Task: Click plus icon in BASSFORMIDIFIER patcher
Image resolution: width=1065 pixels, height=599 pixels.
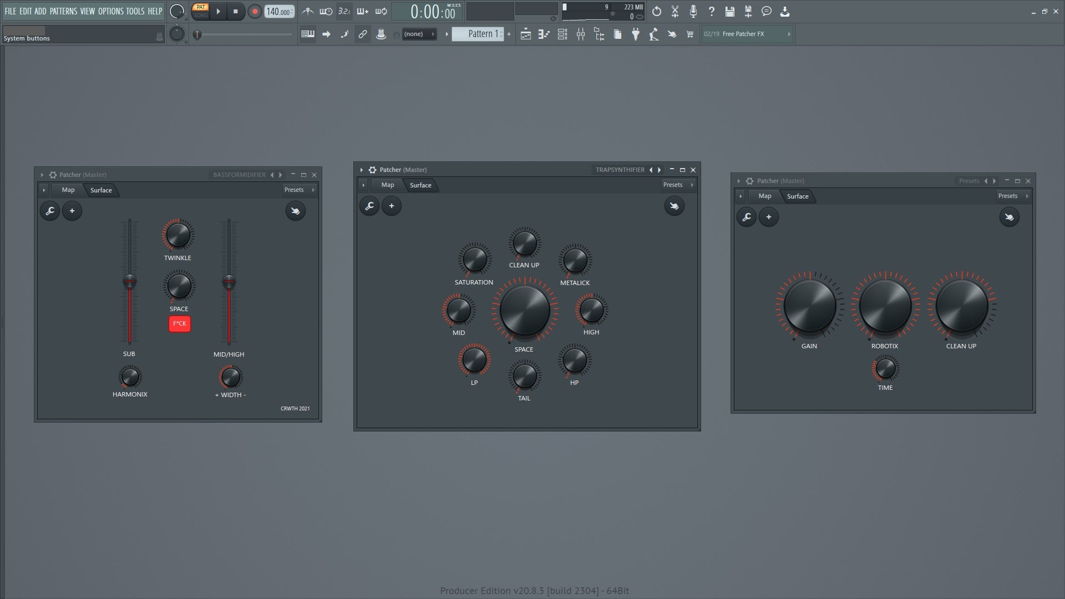Action: pyautogui.click(x=72, y=211)
